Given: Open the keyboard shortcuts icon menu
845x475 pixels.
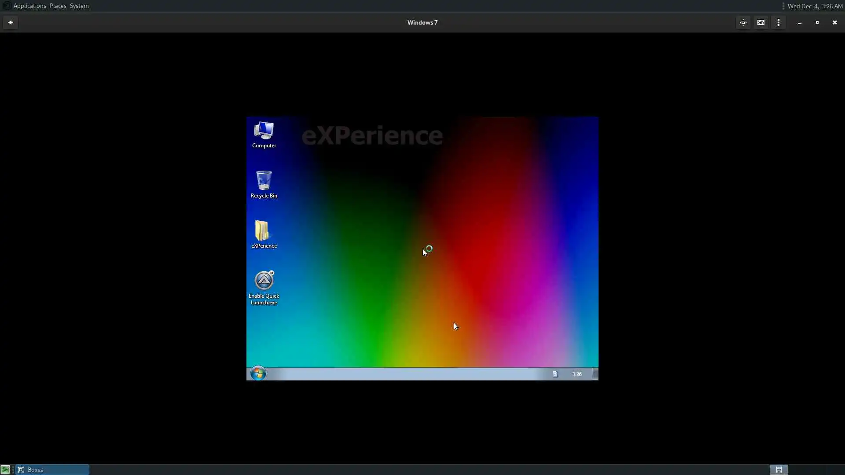Looking at the screenshot, I should pos(761,22).
